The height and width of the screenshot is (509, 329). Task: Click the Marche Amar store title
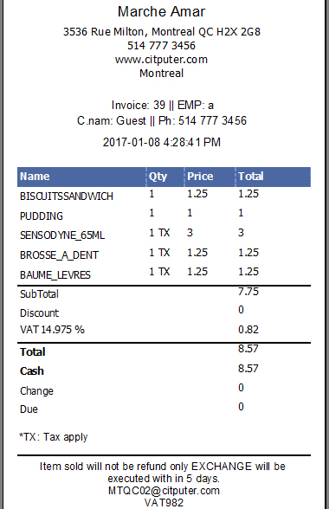click(161, 12)
